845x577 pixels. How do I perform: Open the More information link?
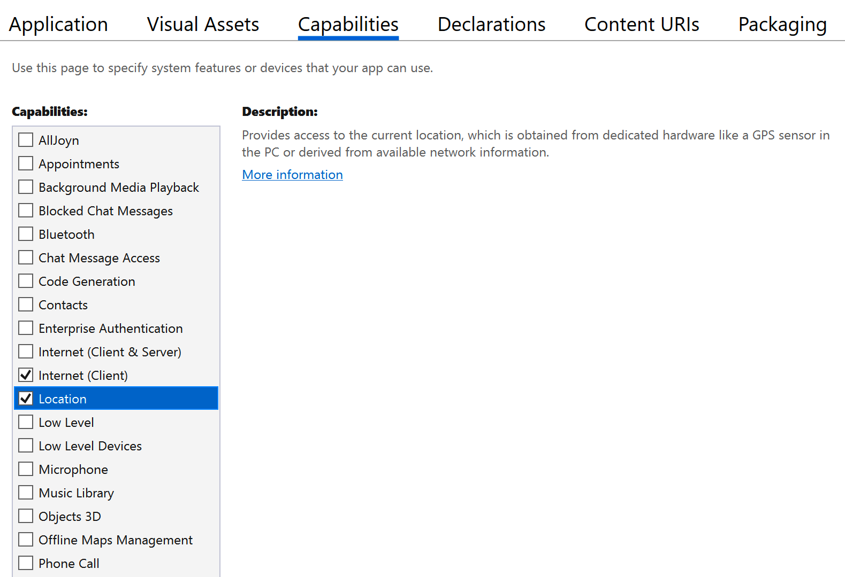click(292, 175)
